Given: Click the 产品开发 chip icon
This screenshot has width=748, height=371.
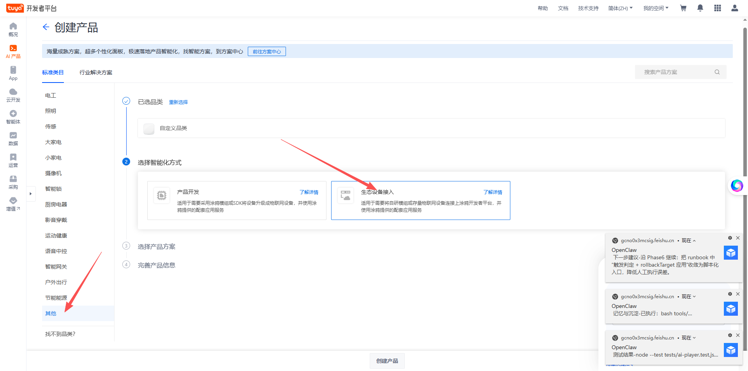Looking at the screenshot, I should coord(162,195).
